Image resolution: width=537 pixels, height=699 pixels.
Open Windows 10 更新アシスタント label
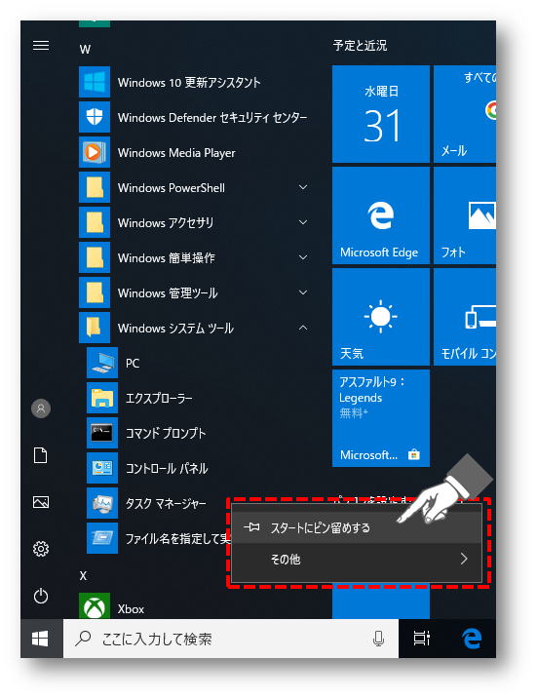tap(189, 83)
